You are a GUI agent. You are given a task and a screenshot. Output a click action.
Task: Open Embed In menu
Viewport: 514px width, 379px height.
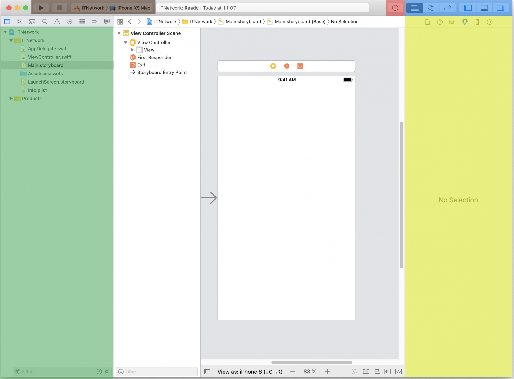click(366, 372)
